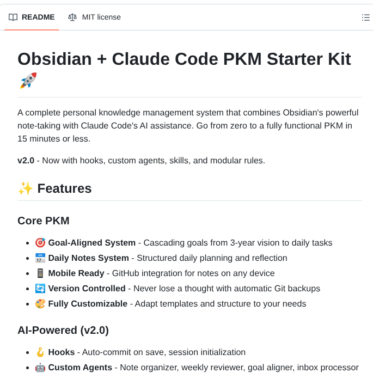
Task: Click the rocket emoji under the title
Action: [x=28, y=81]
